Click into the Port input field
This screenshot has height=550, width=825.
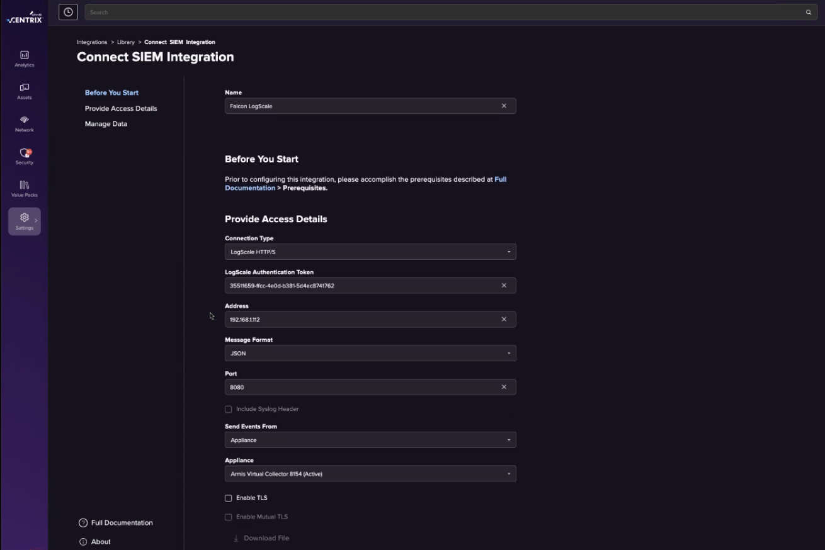tap(359, 387)
